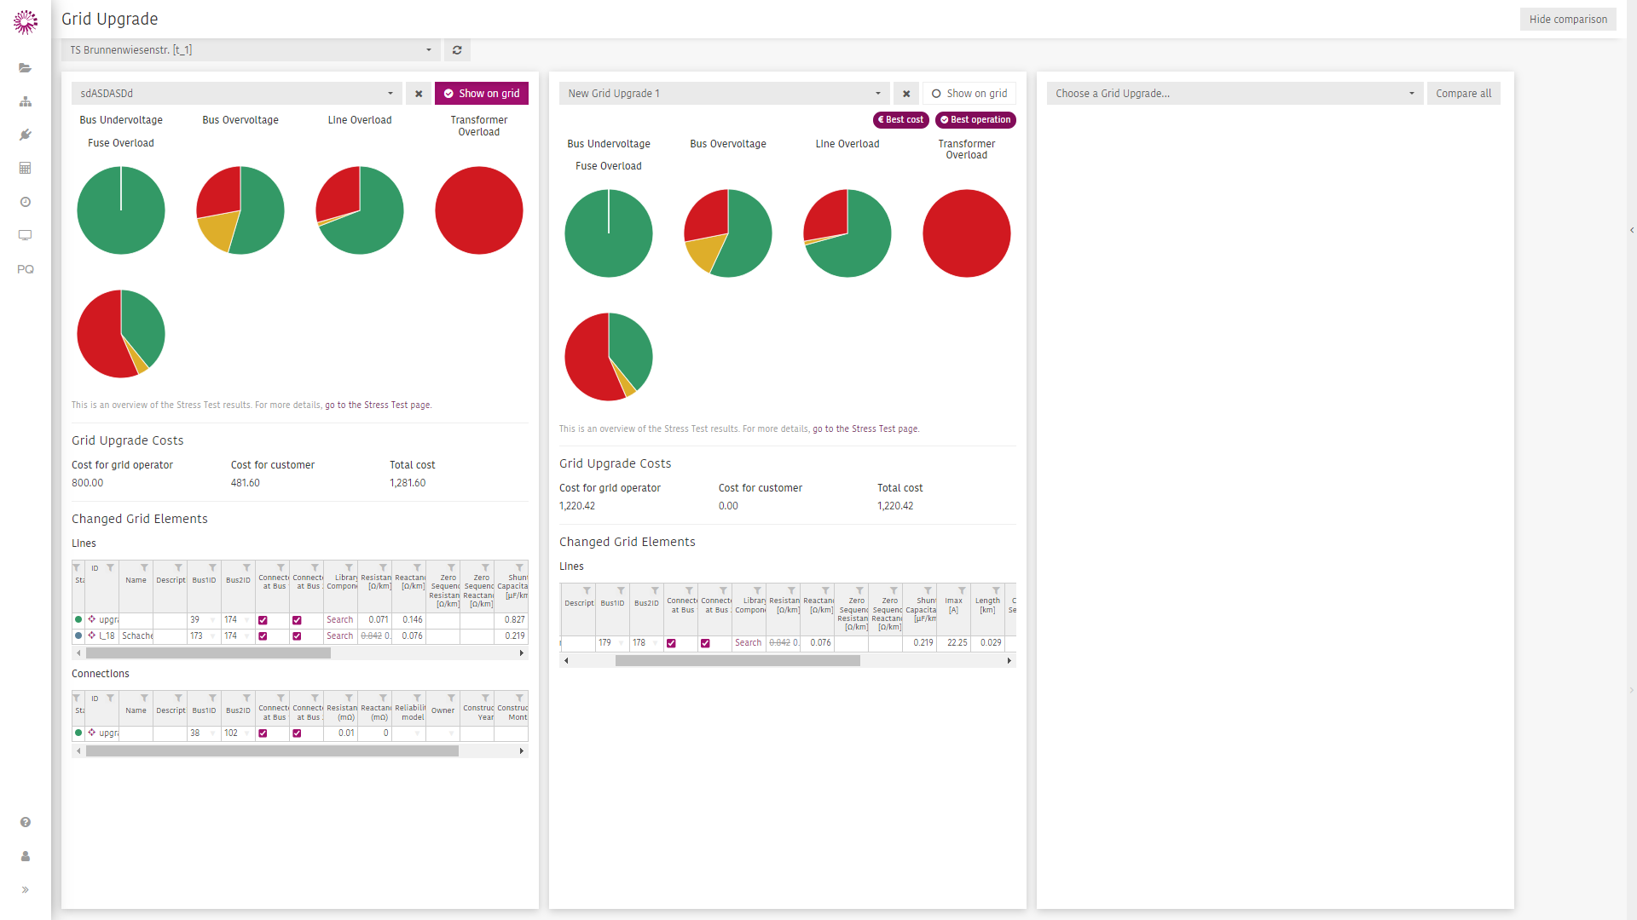
Task: Open the help question mark icon
Action: coord(26,822)
